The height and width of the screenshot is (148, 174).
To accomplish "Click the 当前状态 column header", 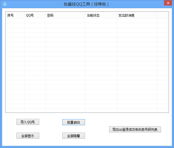I will pyautogui.click(x=101, y=15).
